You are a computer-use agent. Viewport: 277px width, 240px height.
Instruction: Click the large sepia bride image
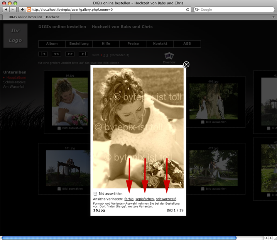click(138, 128)
